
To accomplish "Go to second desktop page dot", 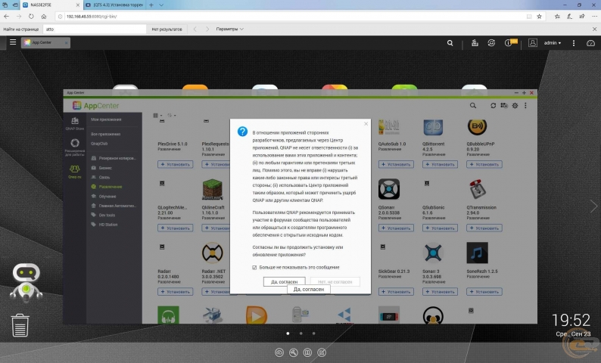I will click(301, 334).
